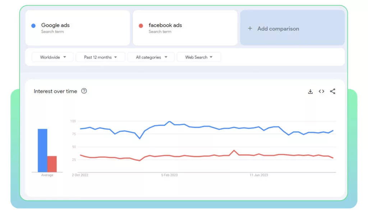The image size is (368, 210).
Task: Click the blue line dip below 75
Action: [x=140, y=138]
